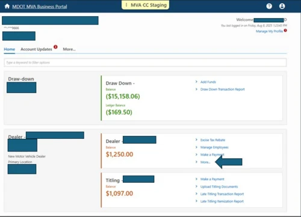The height and width of the screenshot is (217, 301).
Task: Click the keyword filter input field
Action: tap(145, 63)
